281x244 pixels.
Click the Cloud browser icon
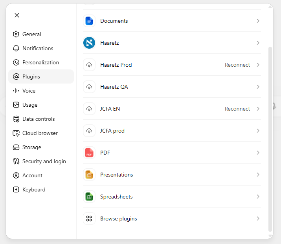[16, 133]
